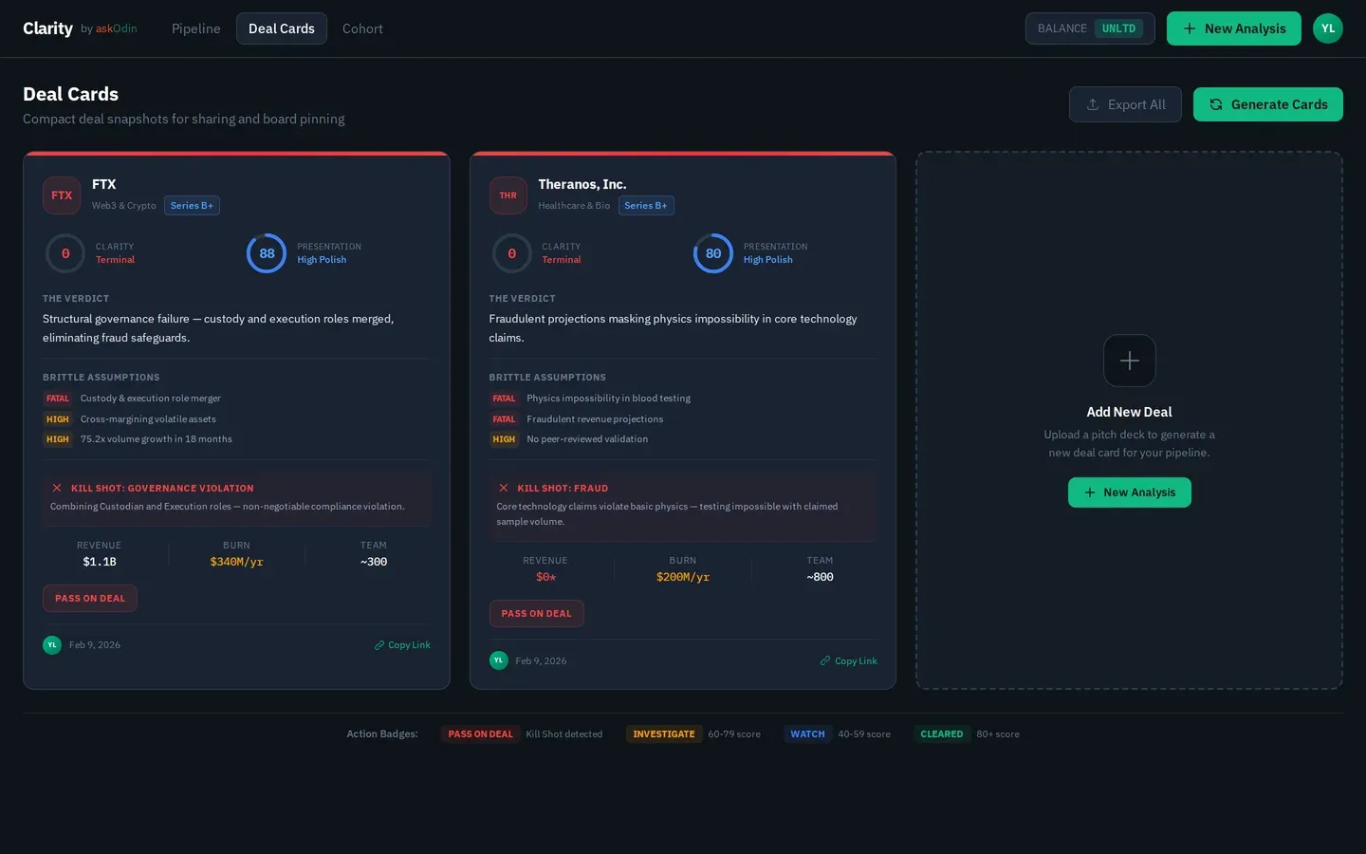The width and height of the screenshot is (1366, 854).
Task: Click New Analysis inside the Add New Deal panel
Action: 1129,492
